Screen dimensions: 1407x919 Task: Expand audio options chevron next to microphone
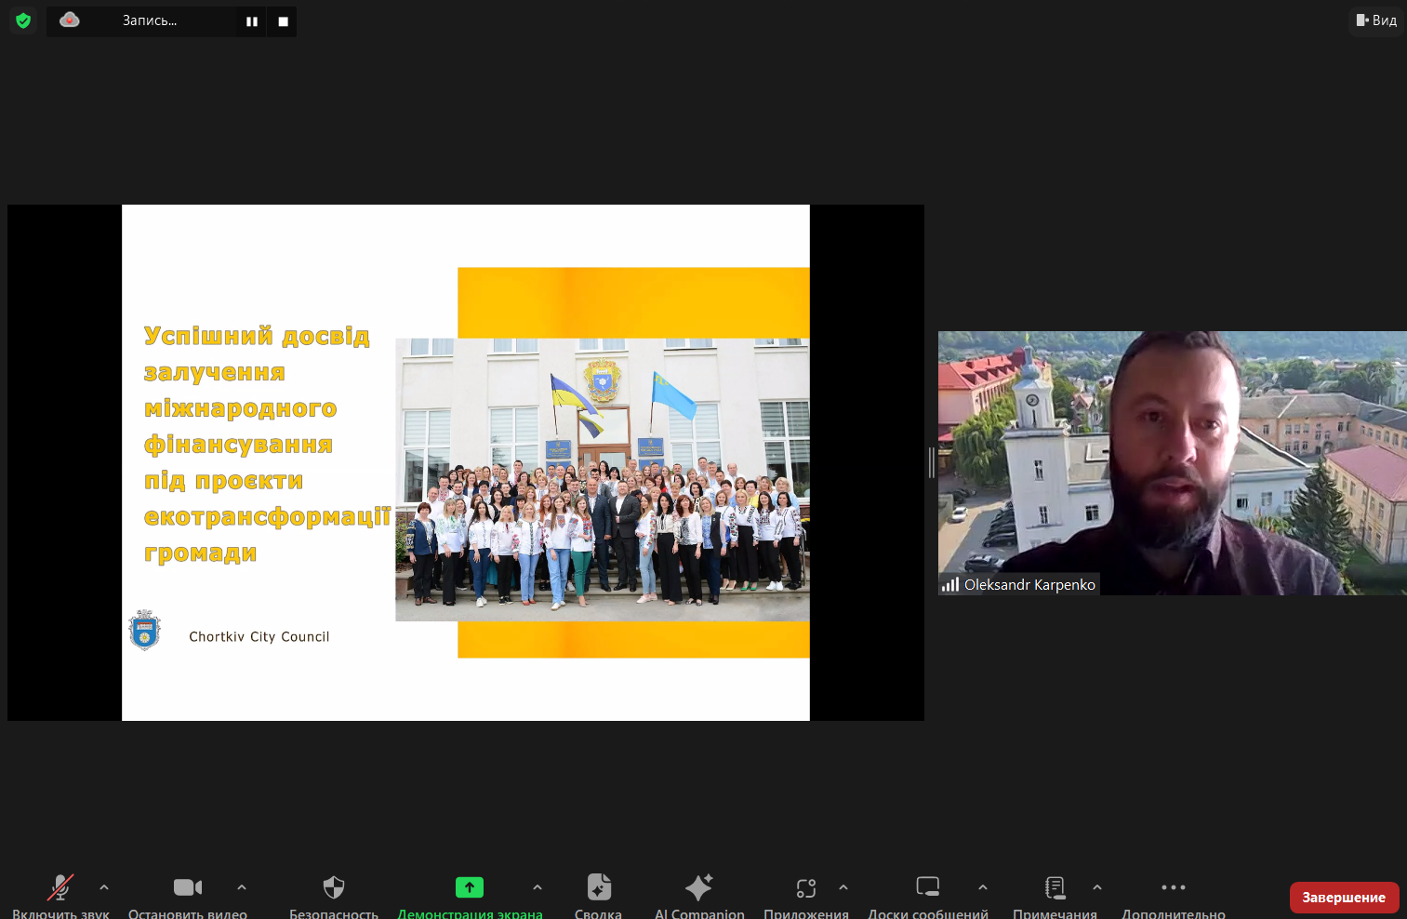[x=104, y=887]
